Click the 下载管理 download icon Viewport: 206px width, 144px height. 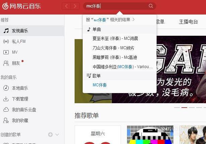tap(6, 99)
